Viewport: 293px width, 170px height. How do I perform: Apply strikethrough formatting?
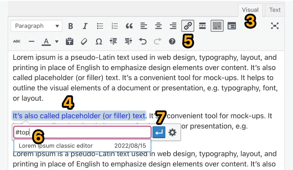coord(17,41)
